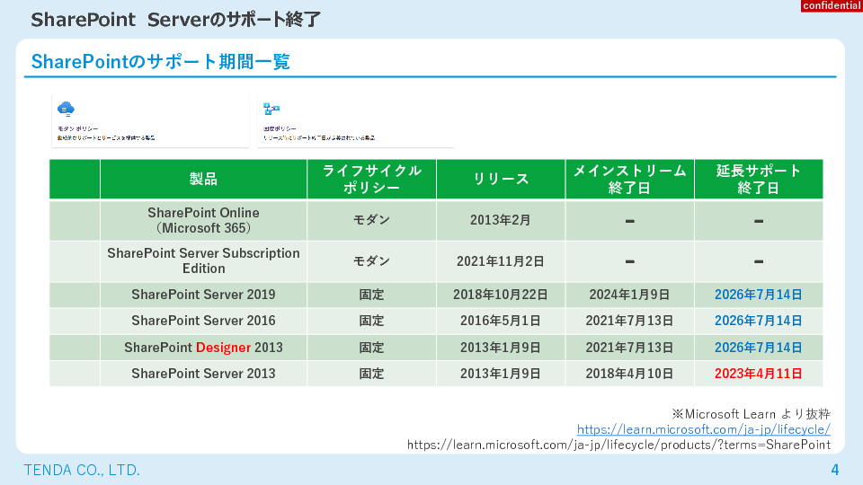The width and height of the screenshot is (863, 485).
Task: Open the learn.microsoft.com lifecycle link
Action: click(703, 429)
